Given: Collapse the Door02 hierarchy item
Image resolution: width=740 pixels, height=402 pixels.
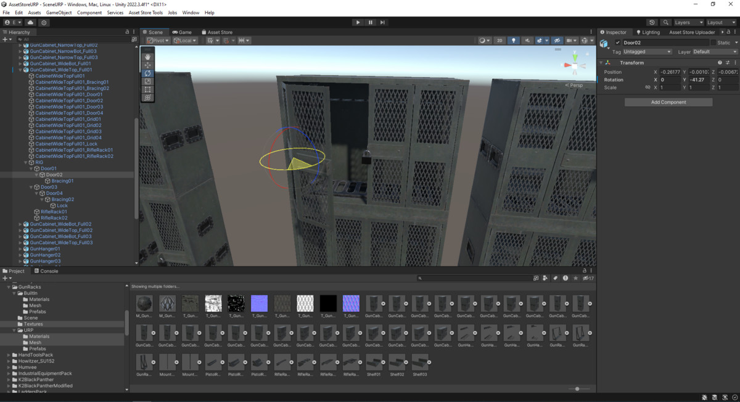Looking at the screenshot, I should tap(36, 174).
